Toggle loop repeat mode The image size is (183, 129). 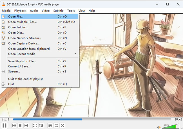[56, 126]
